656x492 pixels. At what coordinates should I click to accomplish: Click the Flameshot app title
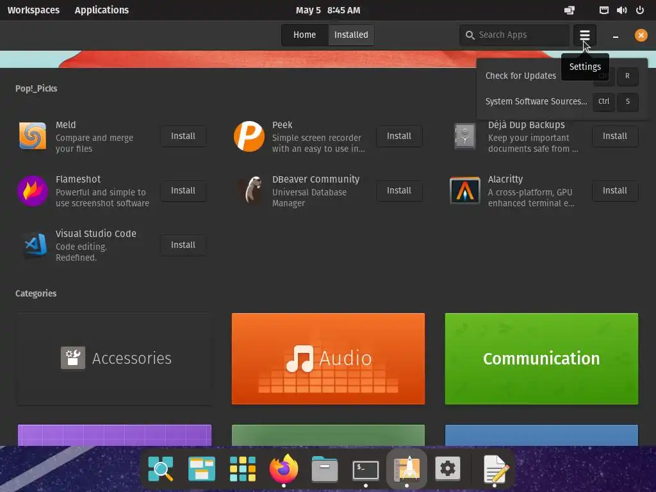pos(78,179)
